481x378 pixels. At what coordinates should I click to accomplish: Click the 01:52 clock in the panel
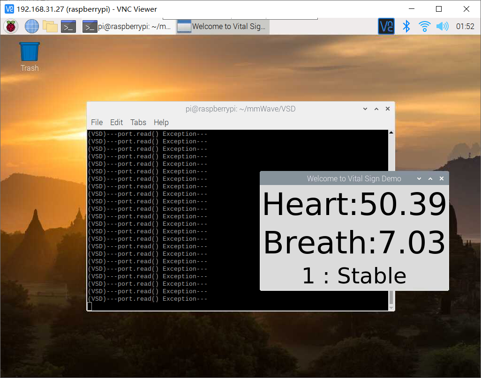(x=465, y=27)
